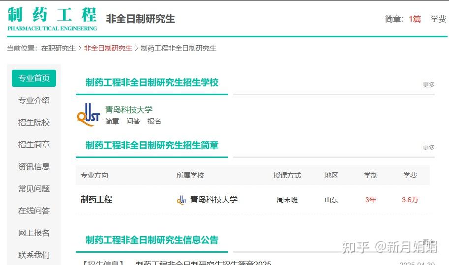Click 简章 under 青岛科技大学
Screen dimensions: 449x265
click(112, 122)
